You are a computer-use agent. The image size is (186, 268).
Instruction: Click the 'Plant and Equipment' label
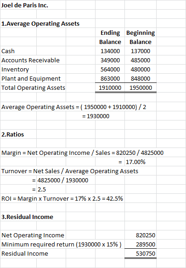tap(31, 79)
